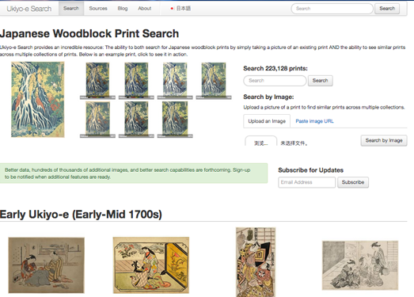Open third waterfall thumbnail in top row
This screenshot has height=297, width=414.
pyautogui.click(x=175, y=81)
